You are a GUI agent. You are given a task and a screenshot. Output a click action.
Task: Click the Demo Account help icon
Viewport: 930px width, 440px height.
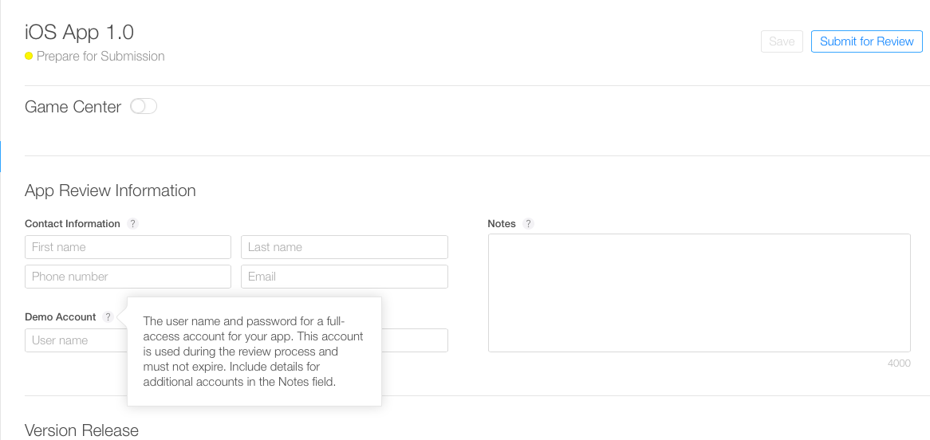pyautogui.click(x=108, y=317)
